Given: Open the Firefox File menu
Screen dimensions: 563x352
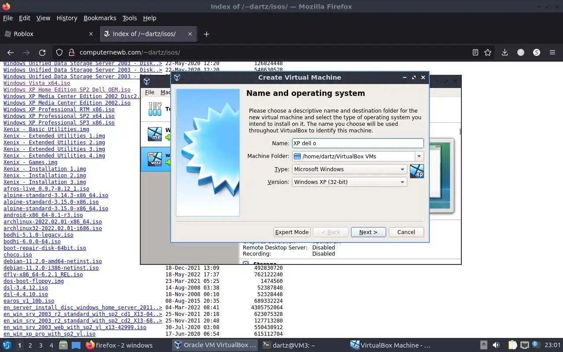Looking at the screenshot, I should pyautogui.click(x=8, y=18).
